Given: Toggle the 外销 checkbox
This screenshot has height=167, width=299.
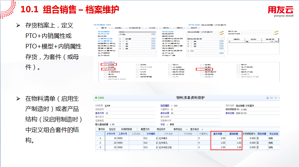Looking at the screenshot, I should pyautogui.click(x=105, y=67).
